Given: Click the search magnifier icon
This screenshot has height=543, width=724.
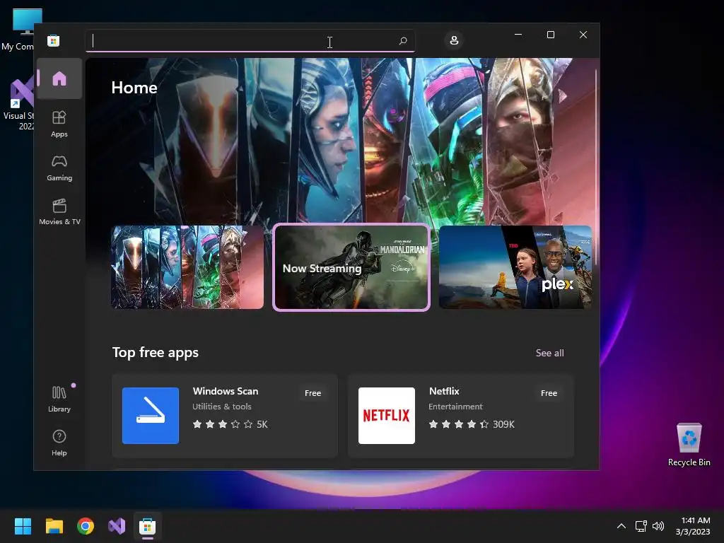Looking at the screenshot, I should 402,40.
